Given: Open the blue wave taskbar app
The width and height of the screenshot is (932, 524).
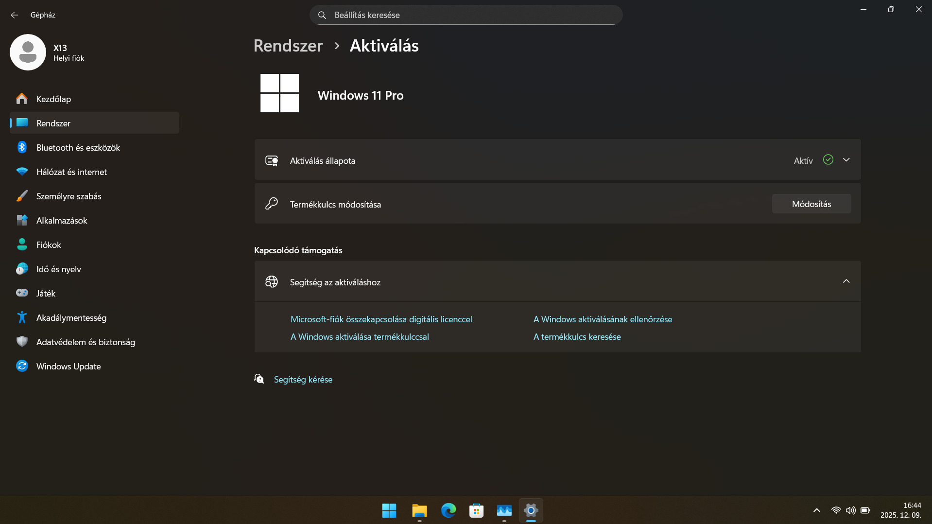Looking at the screenshot, I should (504, 510).
